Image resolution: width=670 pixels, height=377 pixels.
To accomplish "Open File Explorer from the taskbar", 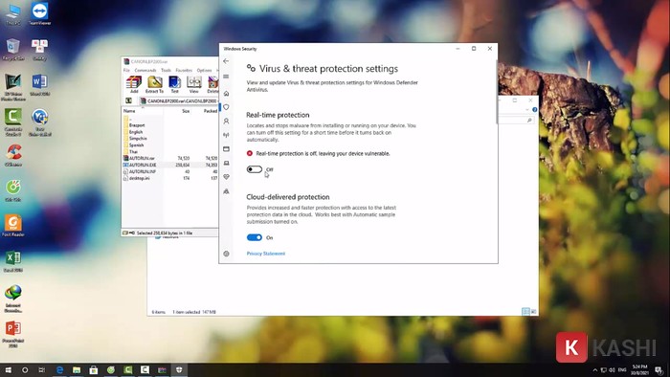I will 77,369.
